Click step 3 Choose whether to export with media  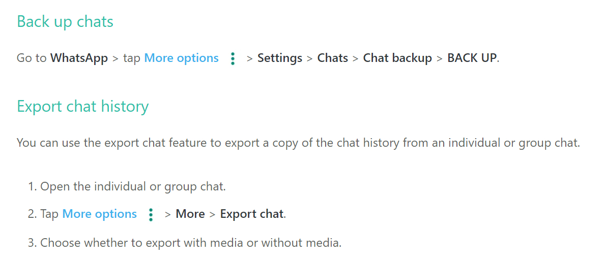click(x=184, y=243)
